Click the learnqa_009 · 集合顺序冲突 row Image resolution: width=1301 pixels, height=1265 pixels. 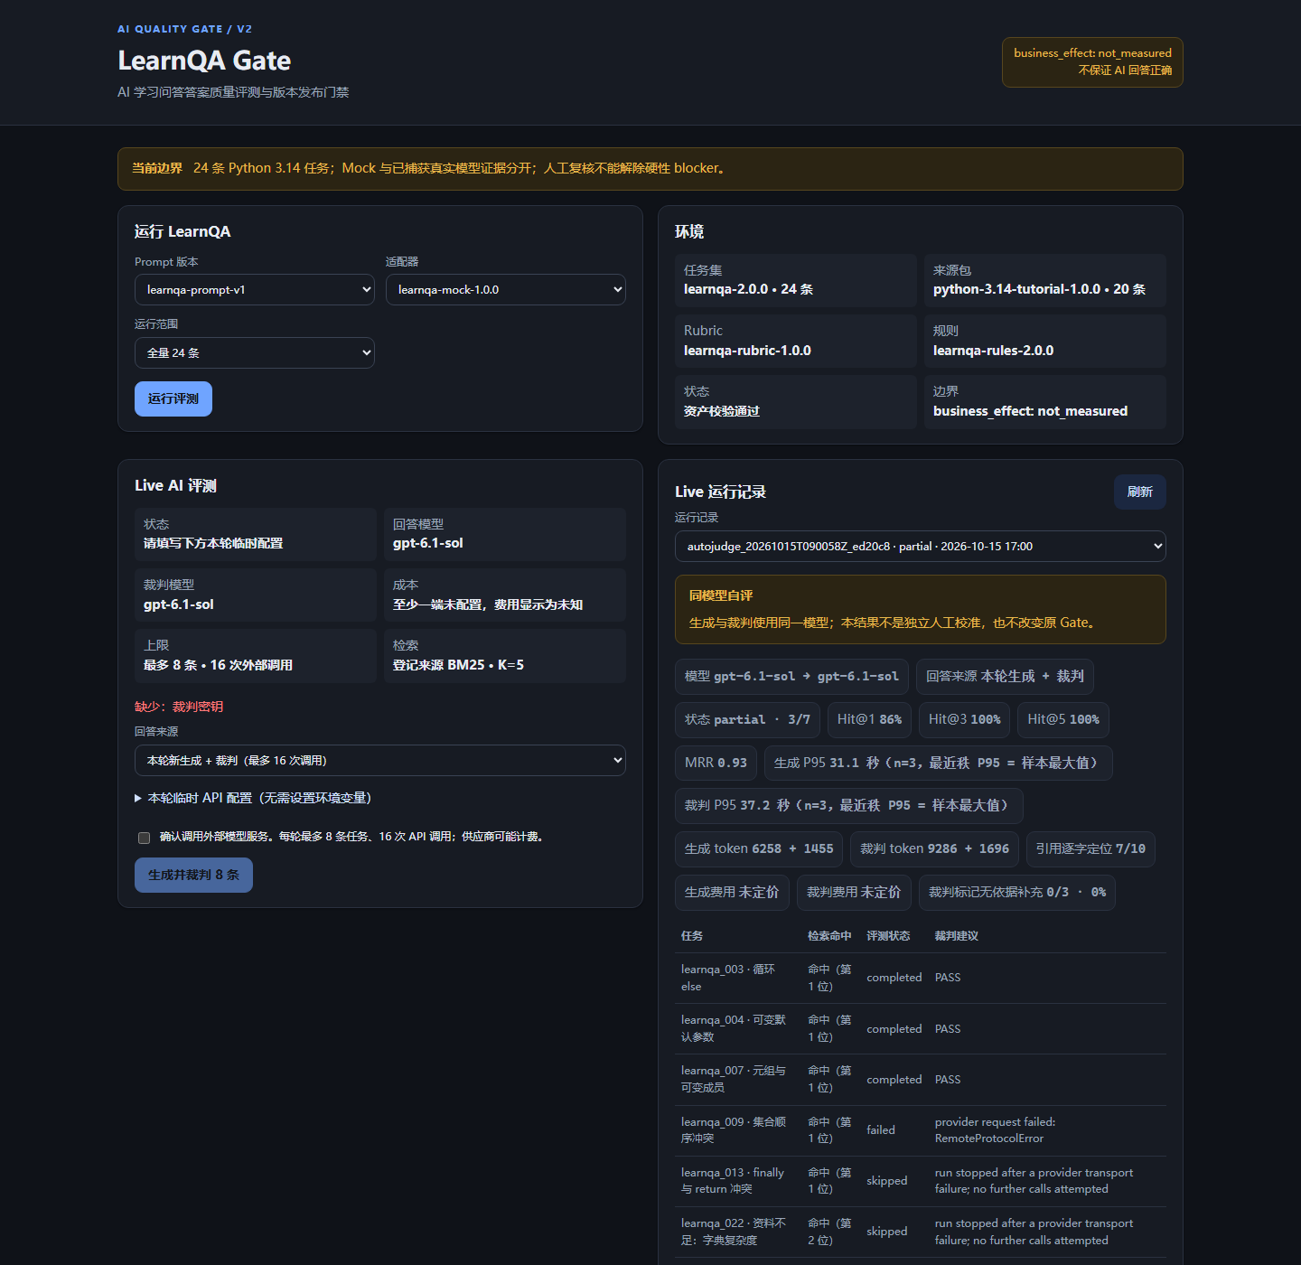[x=920, y=1131]
